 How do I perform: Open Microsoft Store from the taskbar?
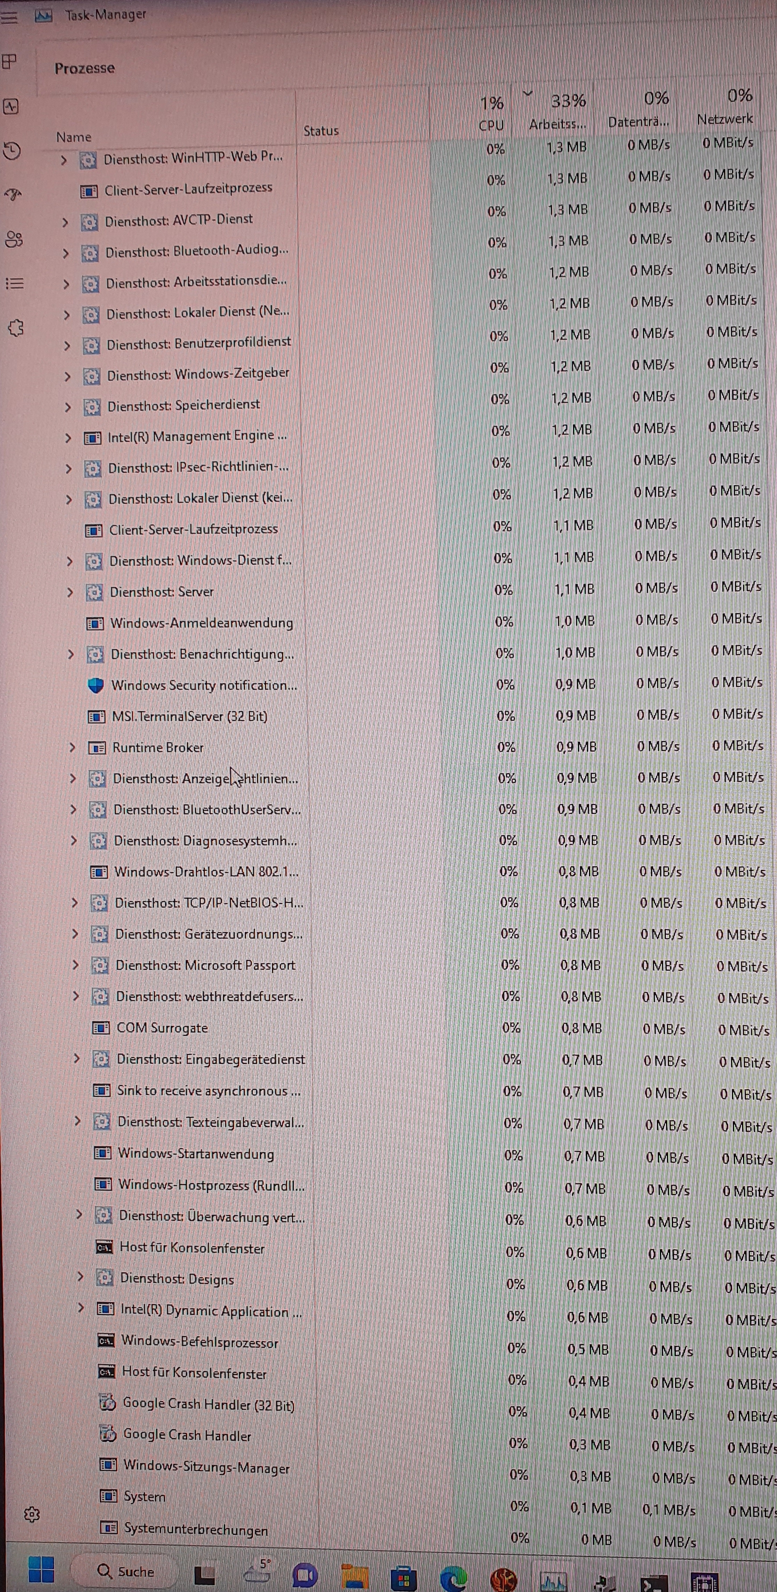(403, 1578)
